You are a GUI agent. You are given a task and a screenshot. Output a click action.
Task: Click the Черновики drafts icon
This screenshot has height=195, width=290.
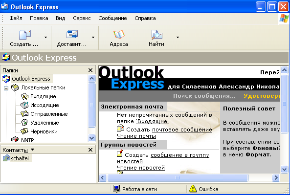[24, 131]
